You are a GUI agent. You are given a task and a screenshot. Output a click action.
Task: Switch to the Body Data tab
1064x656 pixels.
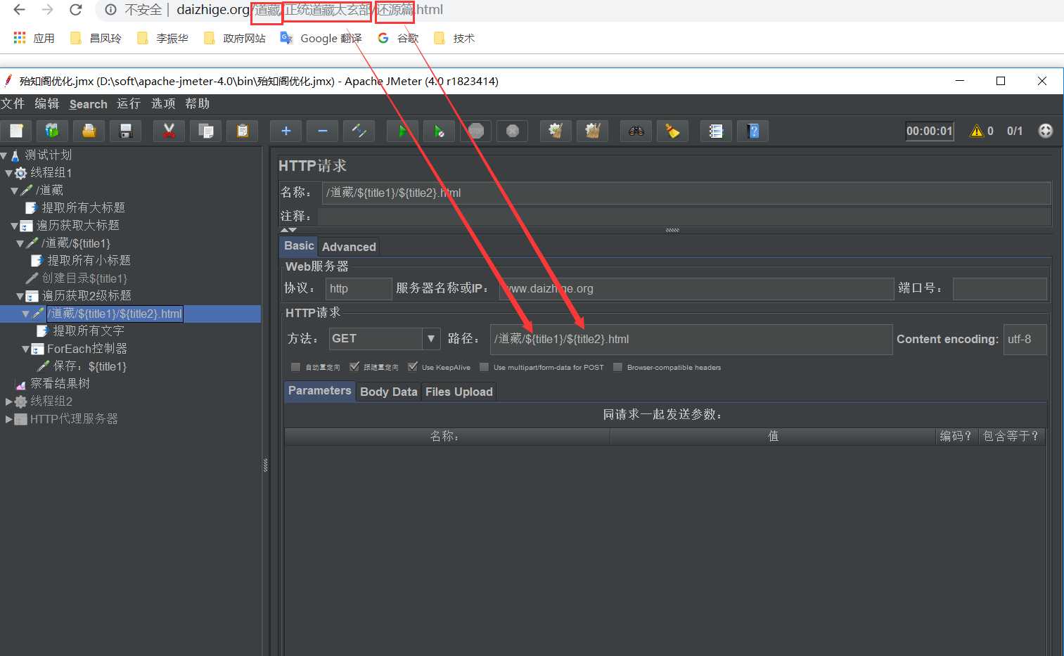389,392
